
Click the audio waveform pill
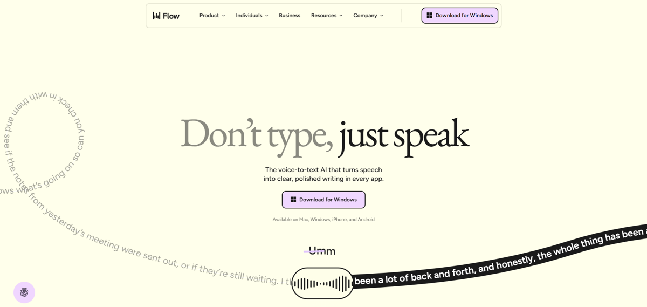click(322, 283)
